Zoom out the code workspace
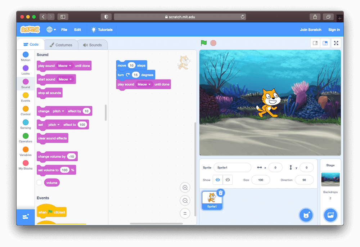 pyautogui.click(x=185, y=201)
